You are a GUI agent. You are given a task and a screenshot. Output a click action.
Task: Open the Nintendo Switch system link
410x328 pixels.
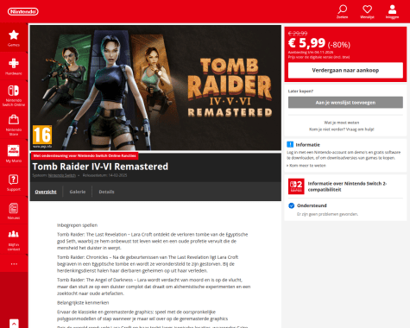pyautogui.click(x=62, y=175)
